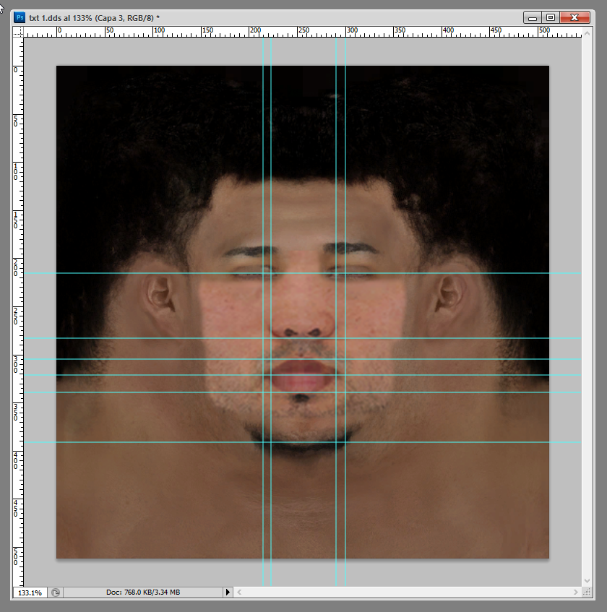Click the Doc: 768.0 KB/3.34 MB status text
This screenshot has width=607, height=612.
(143, 592)
